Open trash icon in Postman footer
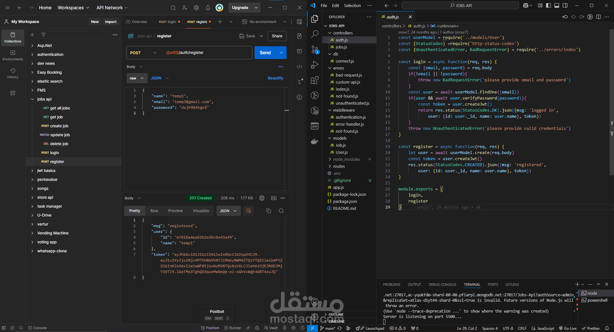The image size is (614, 332). tap(285, 328)
